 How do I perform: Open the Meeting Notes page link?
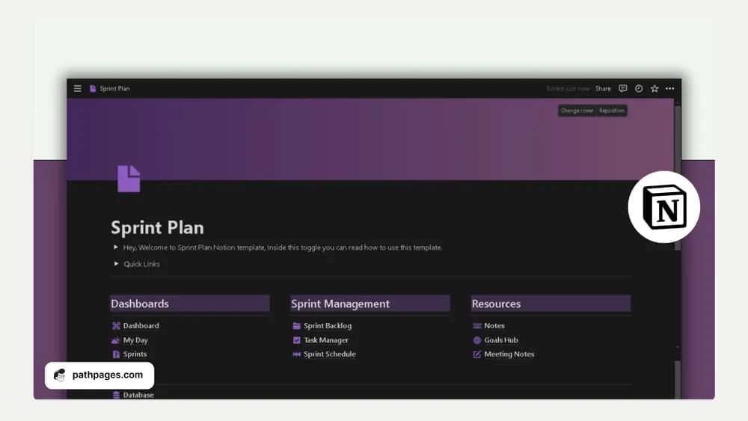tap(509, 354)
